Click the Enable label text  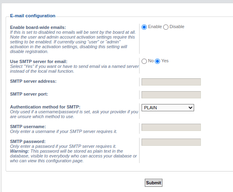point(155,27)
